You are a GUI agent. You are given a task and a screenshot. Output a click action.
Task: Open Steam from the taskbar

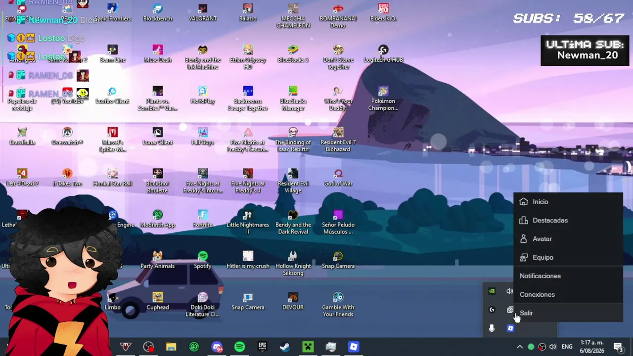285,347
